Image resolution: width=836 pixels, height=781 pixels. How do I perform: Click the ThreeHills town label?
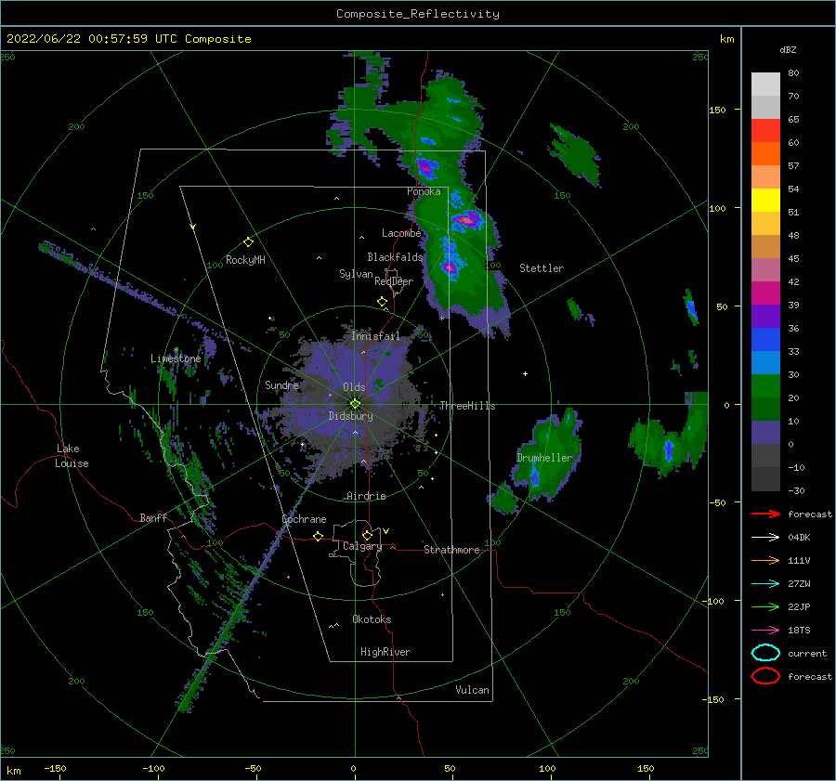pos(467,406)
